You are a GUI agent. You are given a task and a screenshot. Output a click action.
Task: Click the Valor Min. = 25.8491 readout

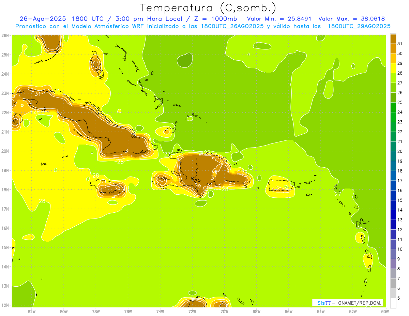pos(279,19)
